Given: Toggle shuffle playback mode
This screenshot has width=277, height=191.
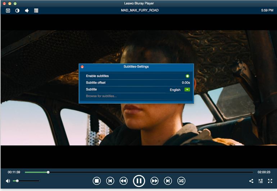Looking at the screenshot, I should tap(181, 181).
